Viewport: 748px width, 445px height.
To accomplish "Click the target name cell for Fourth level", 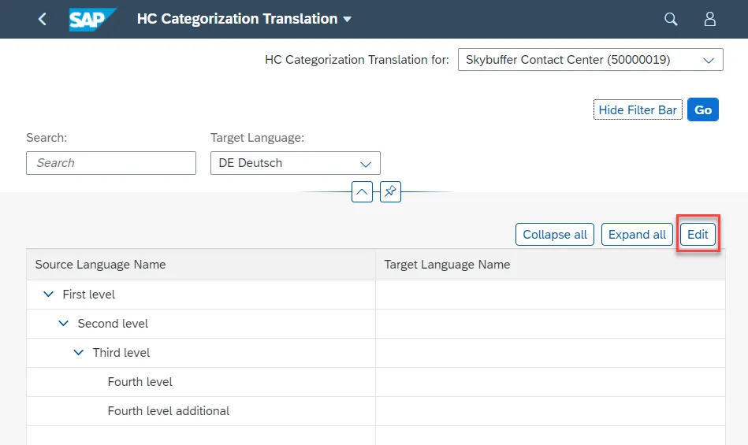I will point(550,382).
